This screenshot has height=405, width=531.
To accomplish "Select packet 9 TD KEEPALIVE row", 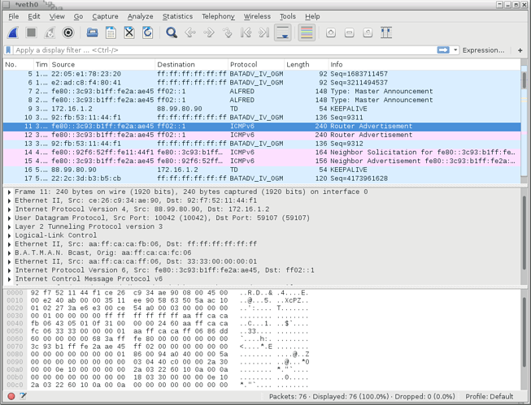I will (262, 109).
